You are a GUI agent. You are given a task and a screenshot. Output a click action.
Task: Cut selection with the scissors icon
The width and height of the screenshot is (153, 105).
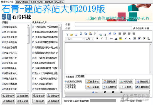[81, 34]
